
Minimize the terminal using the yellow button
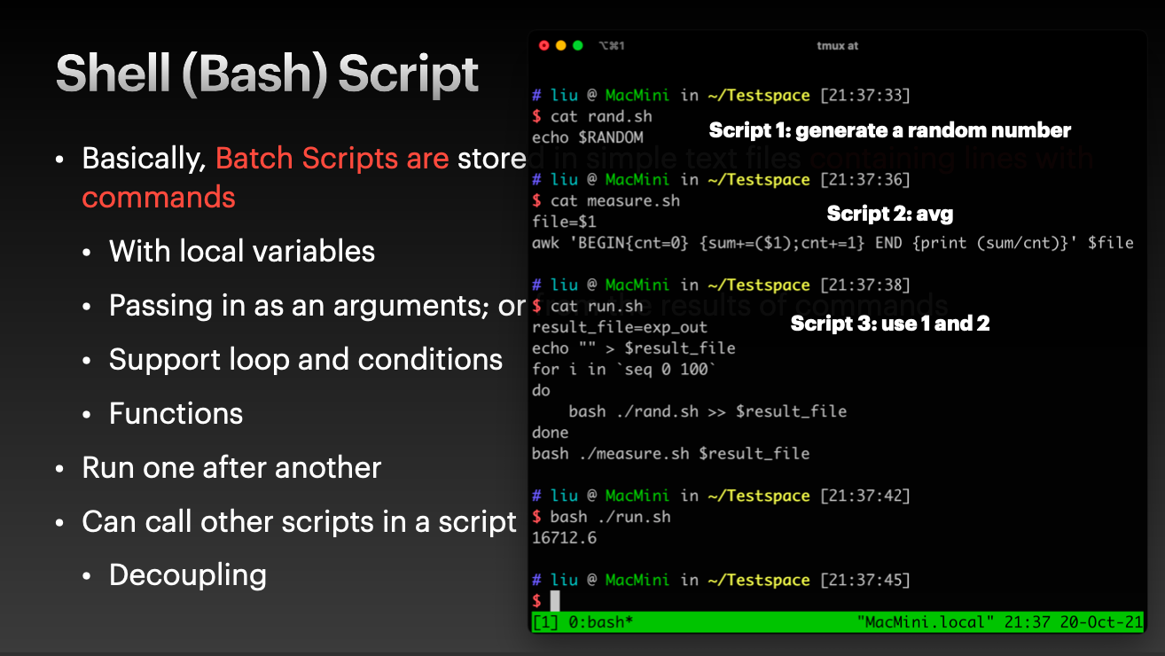coord(560,45)
